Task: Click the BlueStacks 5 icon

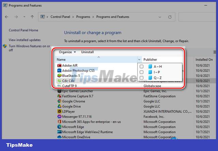Action: point(59,76)
